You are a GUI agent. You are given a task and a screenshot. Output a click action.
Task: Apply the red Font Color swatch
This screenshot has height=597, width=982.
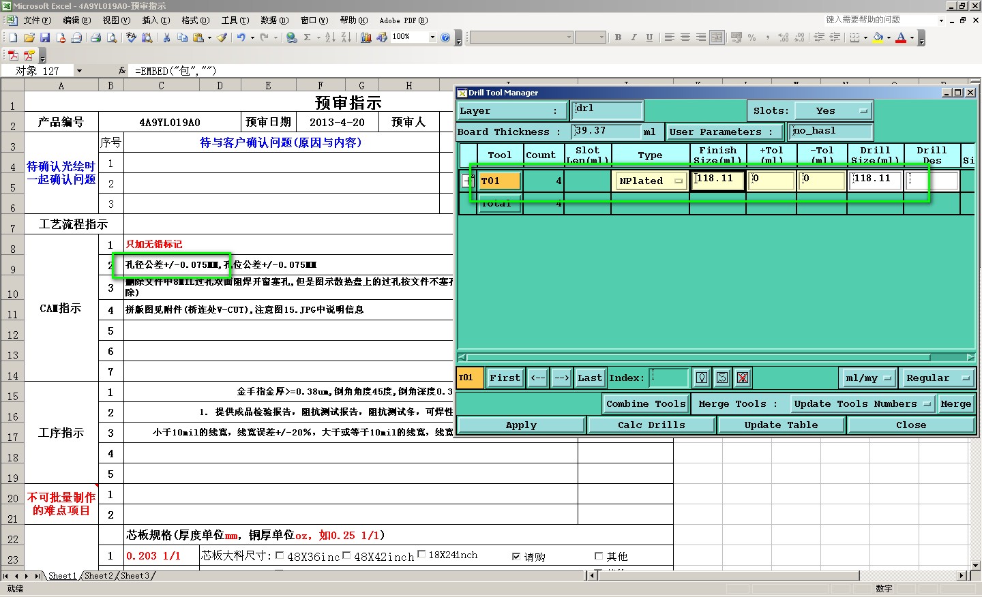pyautogui.click(x=901, y=37)
